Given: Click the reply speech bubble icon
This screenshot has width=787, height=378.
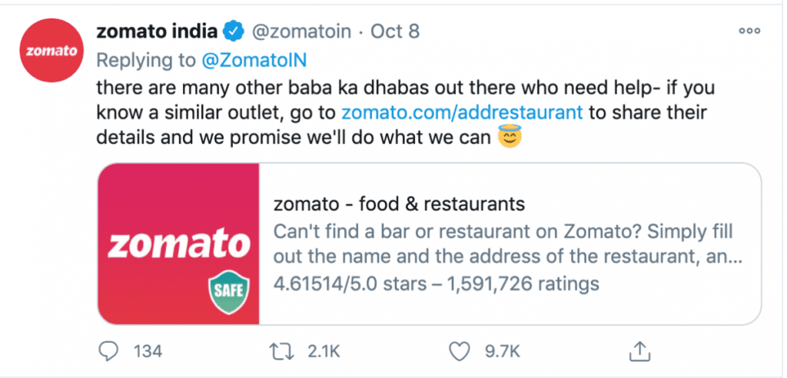Looking at the screenshot, I should (x=108, y=351).
